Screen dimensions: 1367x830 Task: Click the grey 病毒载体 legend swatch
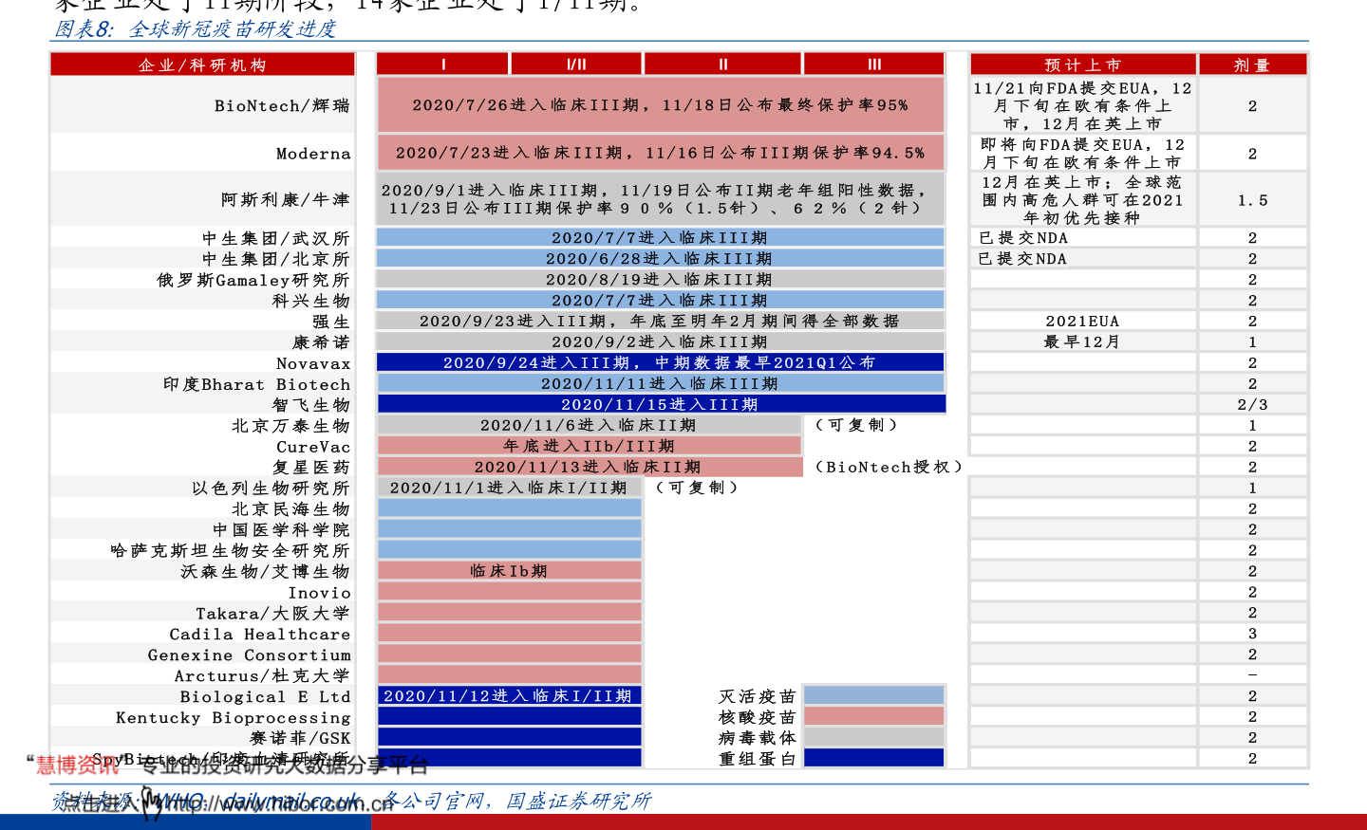point(873,737)
